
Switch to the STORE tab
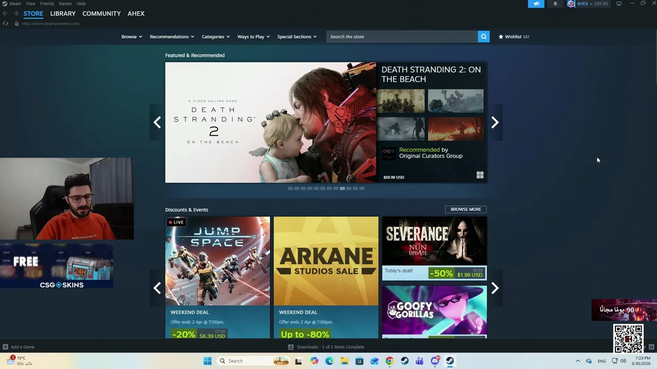[33, 14]
